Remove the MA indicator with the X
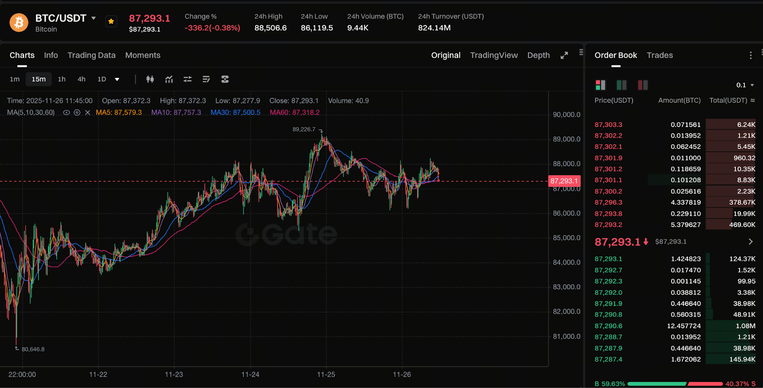The image size is (763, 388). point(87,113)
